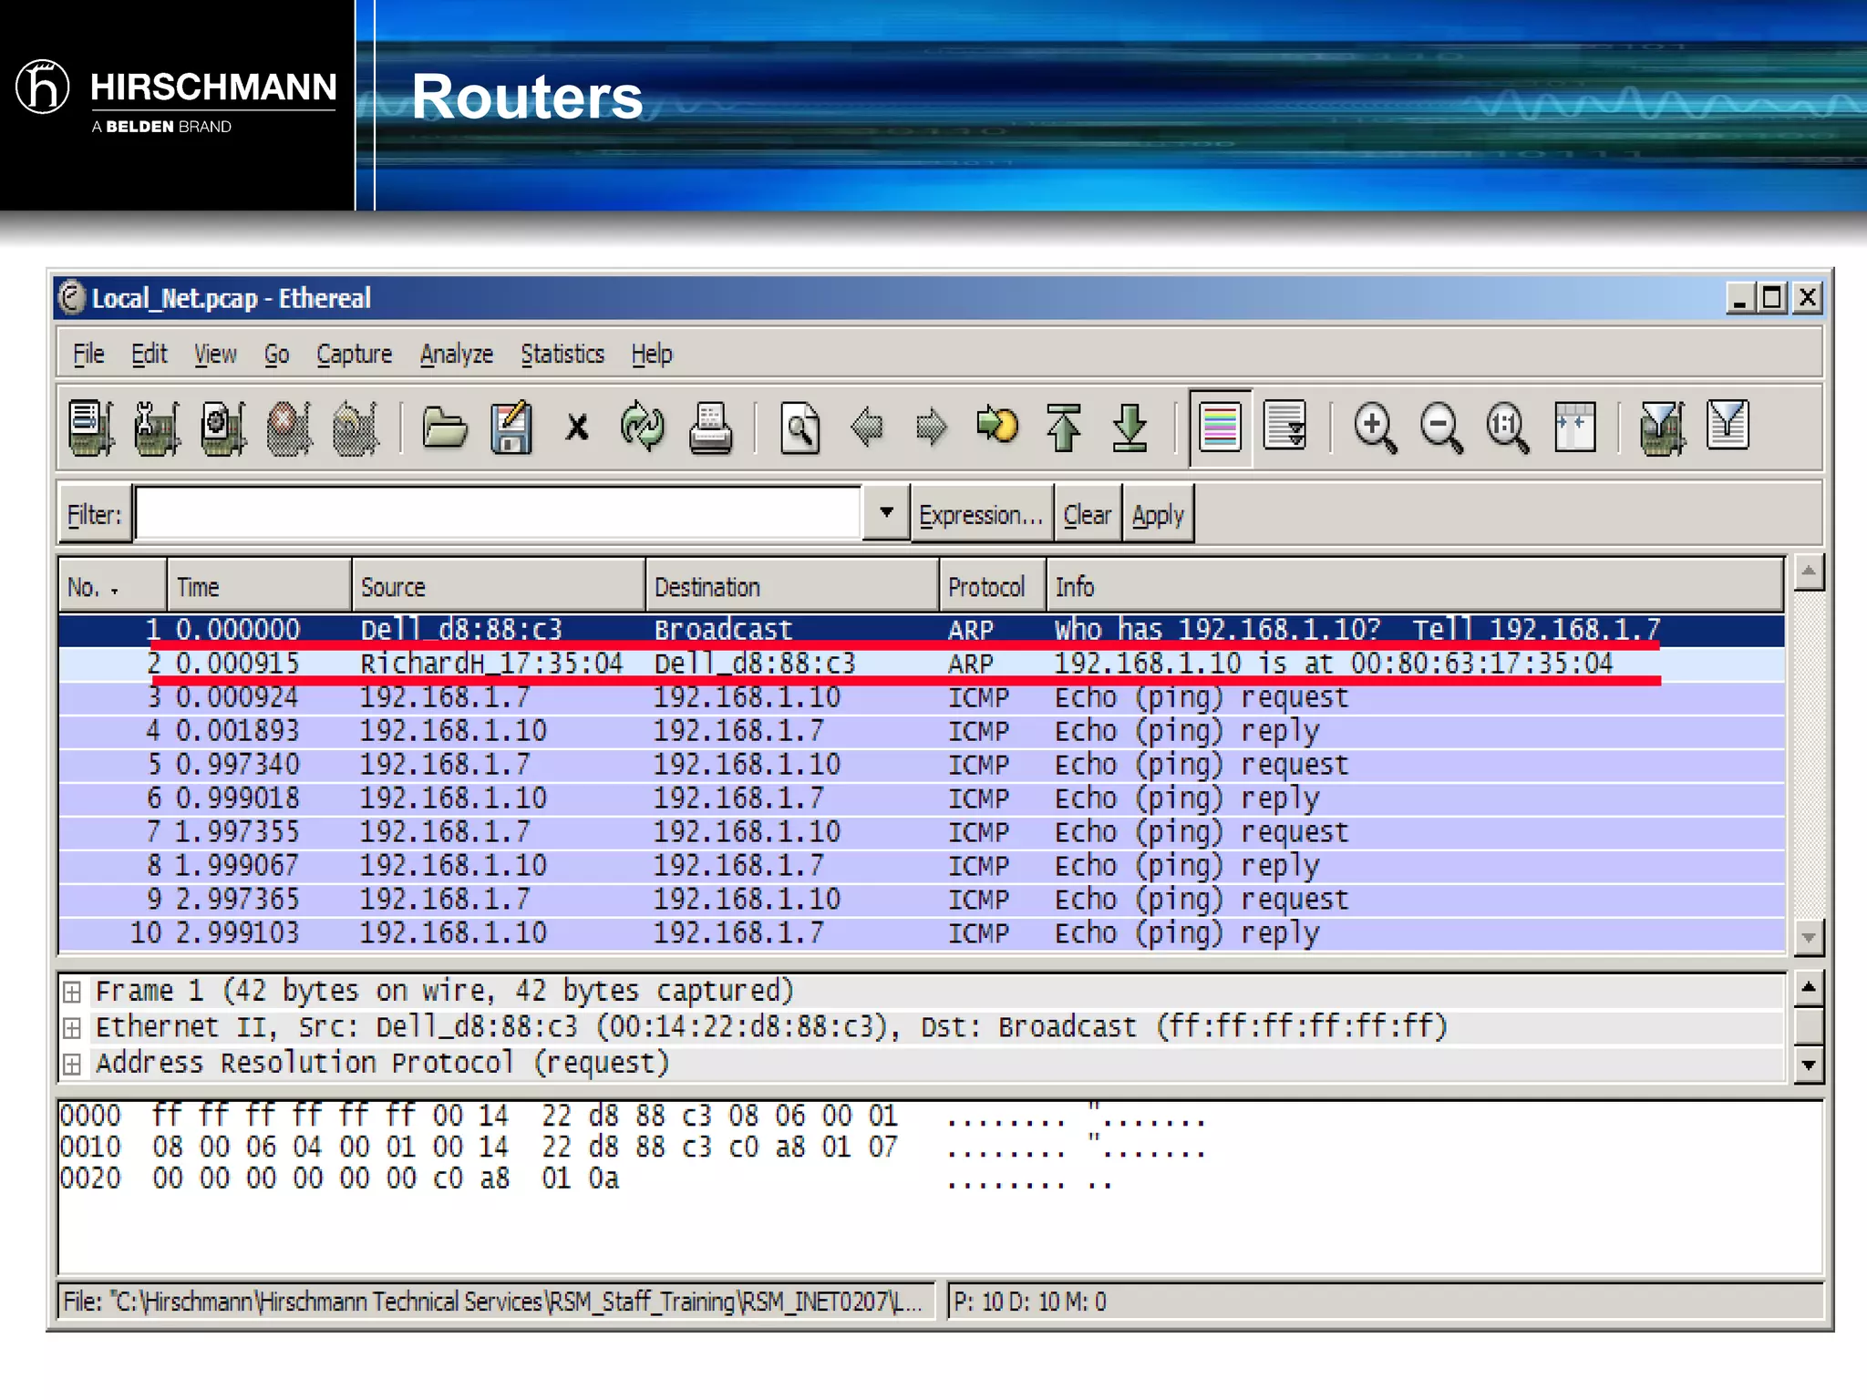Viewport: 1867px width, 1400px height.
Task: Select packet 3 ICMP Echo request
Action: coord(922,697)
